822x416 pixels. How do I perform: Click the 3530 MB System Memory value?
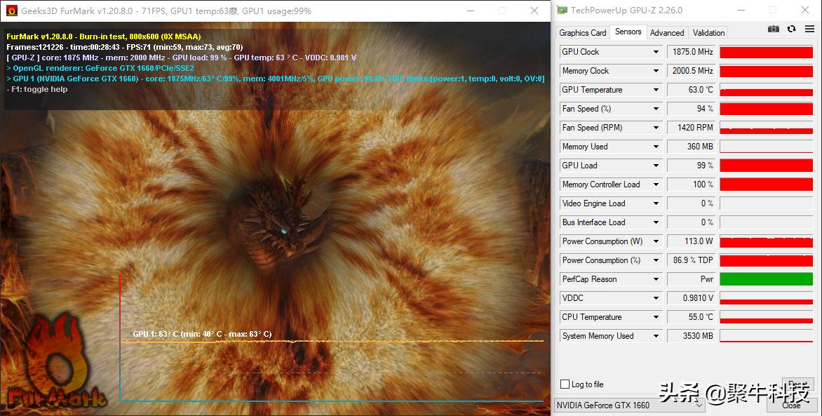click(691, 336)
